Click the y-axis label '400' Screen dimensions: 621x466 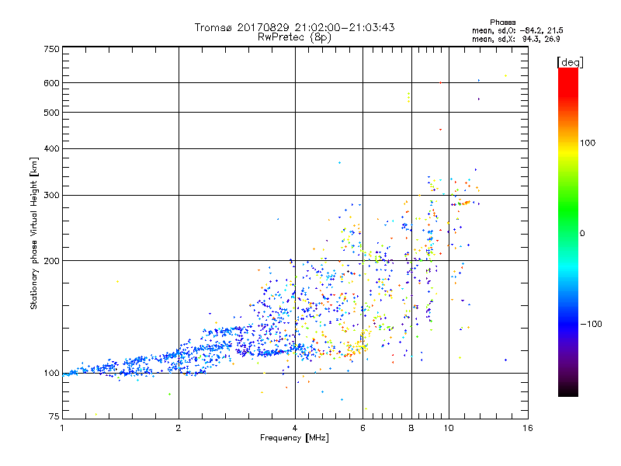52,148
